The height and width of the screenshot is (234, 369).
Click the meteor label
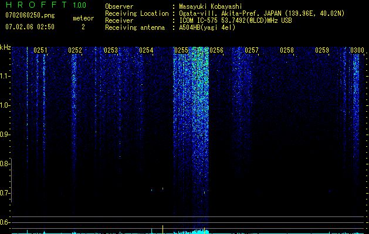tap(83, 18)
